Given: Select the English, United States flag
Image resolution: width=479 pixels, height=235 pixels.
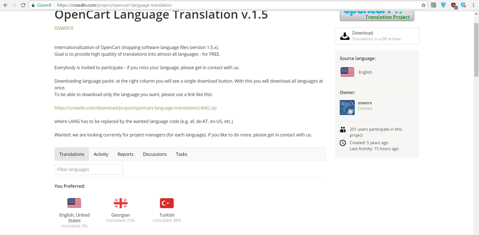Looking at the screenshot, I should pos(74,203).
